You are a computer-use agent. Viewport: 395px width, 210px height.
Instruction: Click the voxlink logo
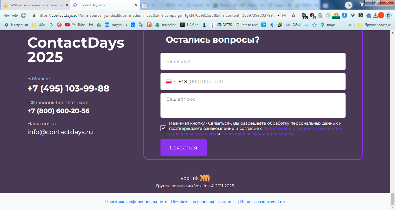[195, 178]
